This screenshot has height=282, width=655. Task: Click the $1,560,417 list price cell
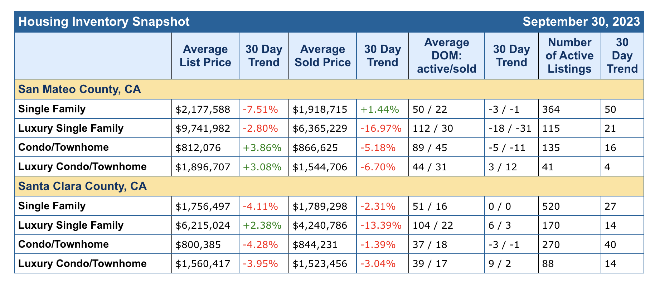tap(203, 264)
